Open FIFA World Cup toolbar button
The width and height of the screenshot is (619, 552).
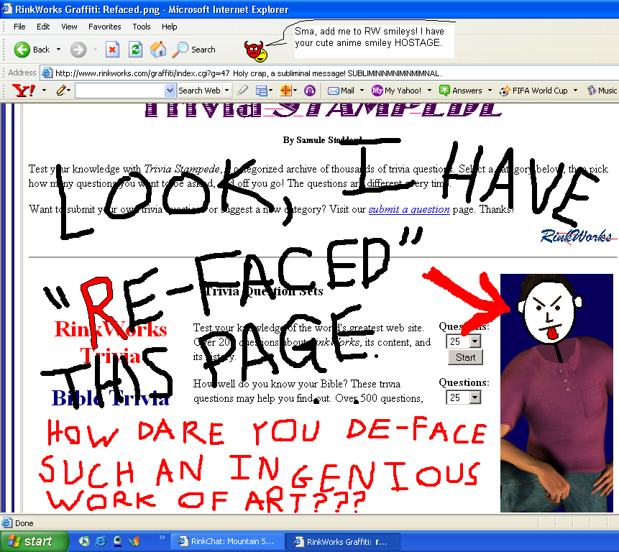tap(533, 91)
